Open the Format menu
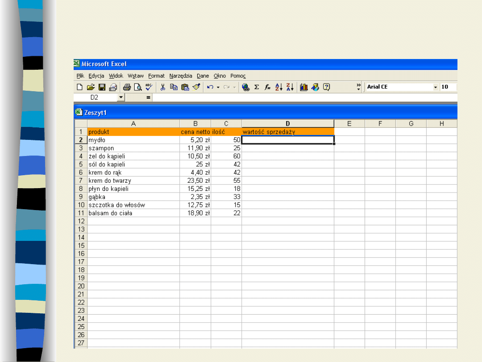This screenshot has height=362, width=482. (156, 76)
